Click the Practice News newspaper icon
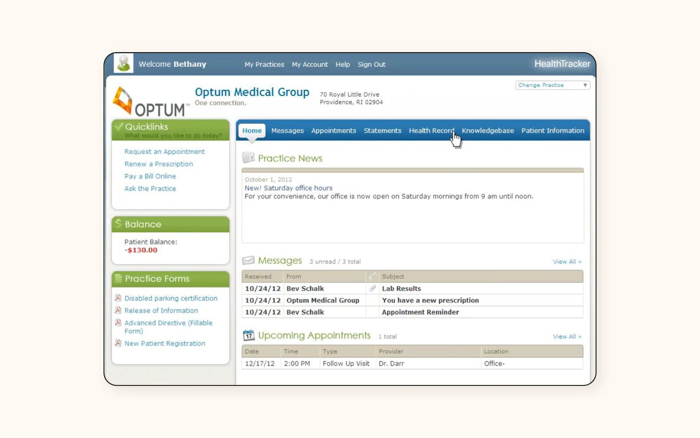The image size is (700, 438). (x=248, y=157)
